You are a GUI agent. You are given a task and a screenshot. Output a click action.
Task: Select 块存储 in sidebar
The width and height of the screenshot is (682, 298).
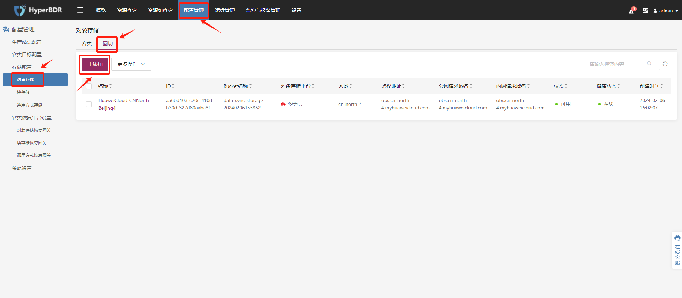click(x=23, y=92)
